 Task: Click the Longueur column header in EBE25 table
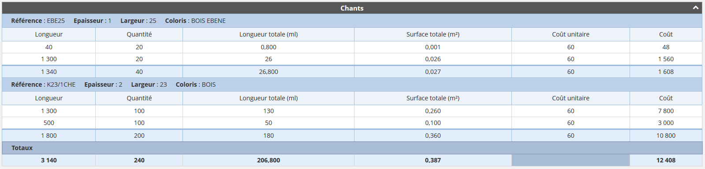[49, 34]
